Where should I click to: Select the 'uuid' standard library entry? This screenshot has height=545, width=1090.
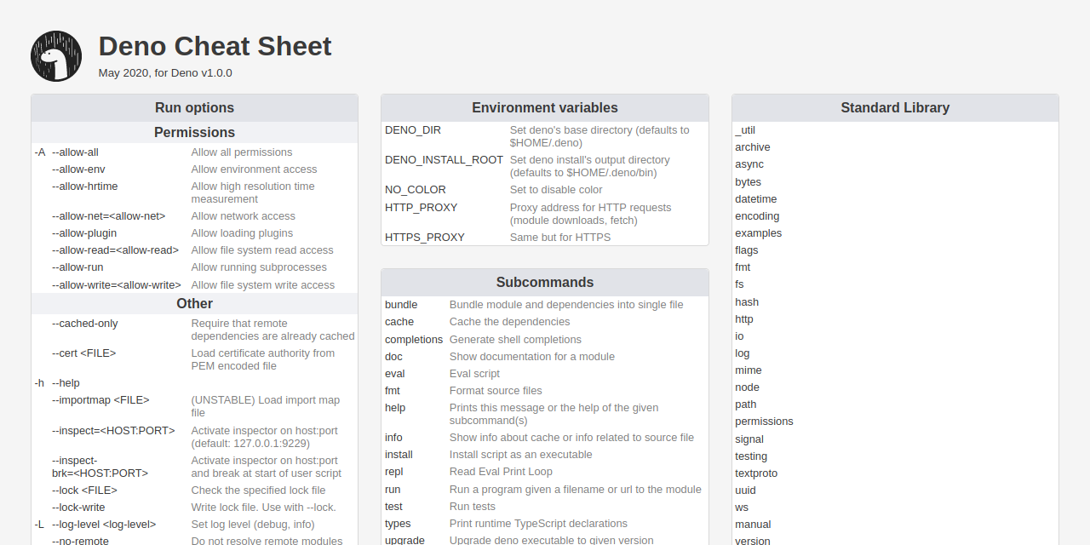click(x=744, y=490)
